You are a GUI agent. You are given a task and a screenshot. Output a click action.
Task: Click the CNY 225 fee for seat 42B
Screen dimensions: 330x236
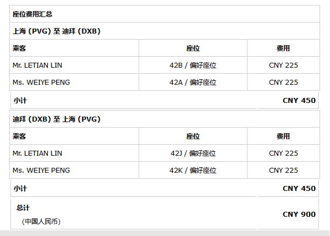283,65
